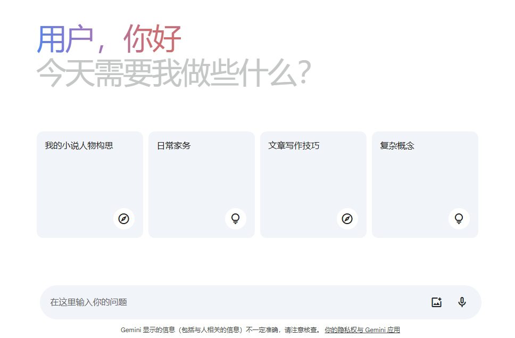515x338 pixels.
Task: Click the lightbulb icon on the 复杂概念 card
Action: point(459,219)
